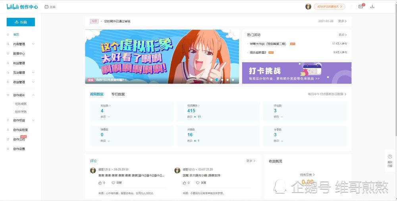Open 种草大作战 (特别篇第二期) activity
The height and width of the screenshot is (201, 397).
point(268,44)
